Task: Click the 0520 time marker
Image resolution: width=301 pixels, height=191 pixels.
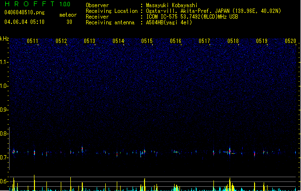Action: [x=290, y=41]
